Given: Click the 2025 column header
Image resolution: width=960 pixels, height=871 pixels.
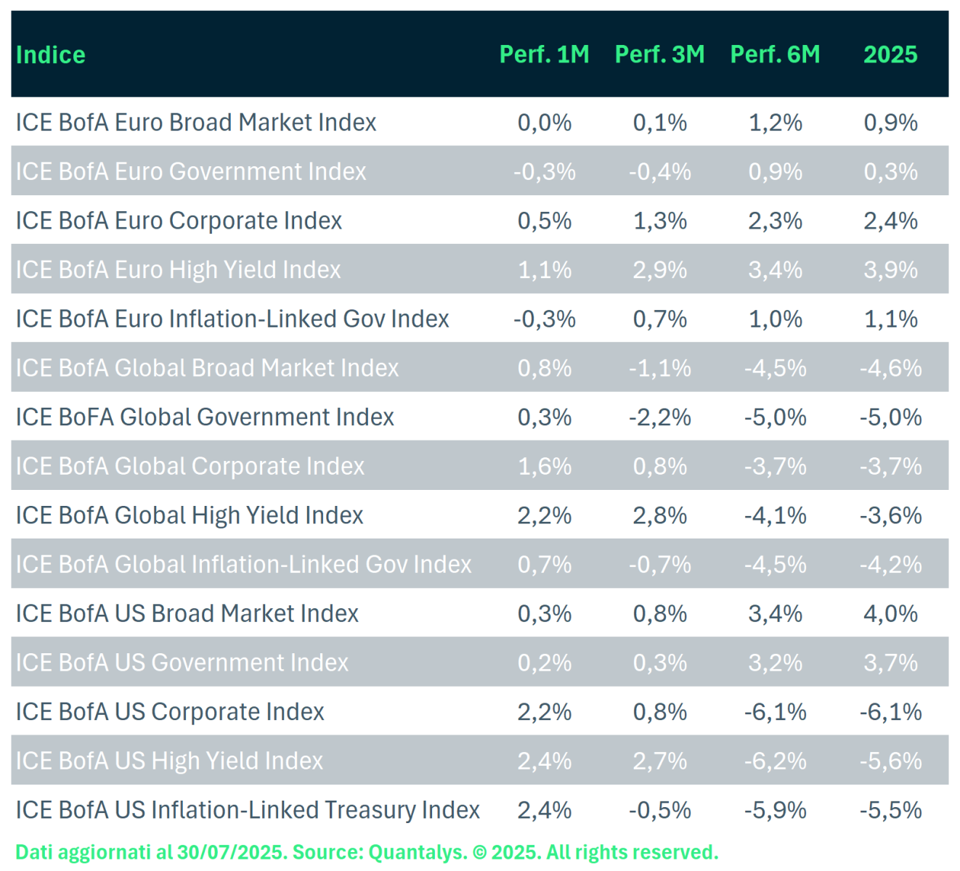Looking at the screenshot, I should click(x=890, y=54).
